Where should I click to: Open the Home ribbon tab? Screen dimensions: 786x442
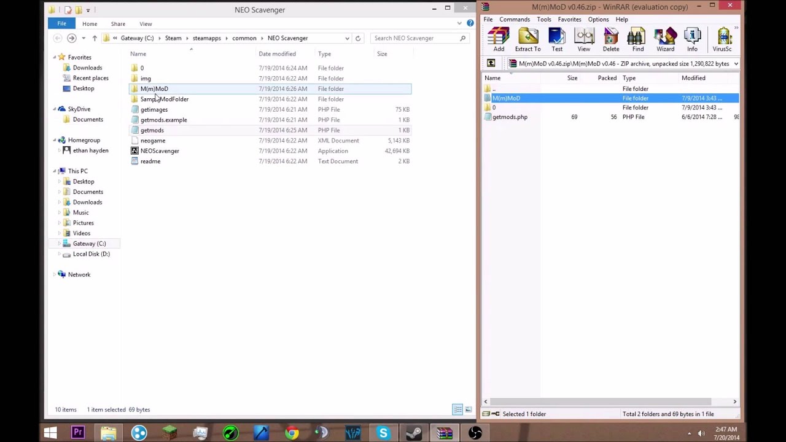click(90, 24)
